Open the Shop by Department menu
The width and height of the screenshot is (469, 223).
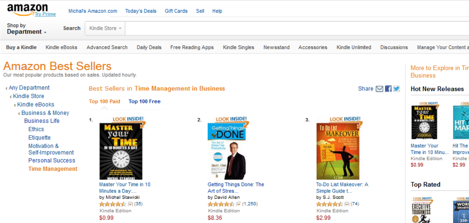pos(26,29)
